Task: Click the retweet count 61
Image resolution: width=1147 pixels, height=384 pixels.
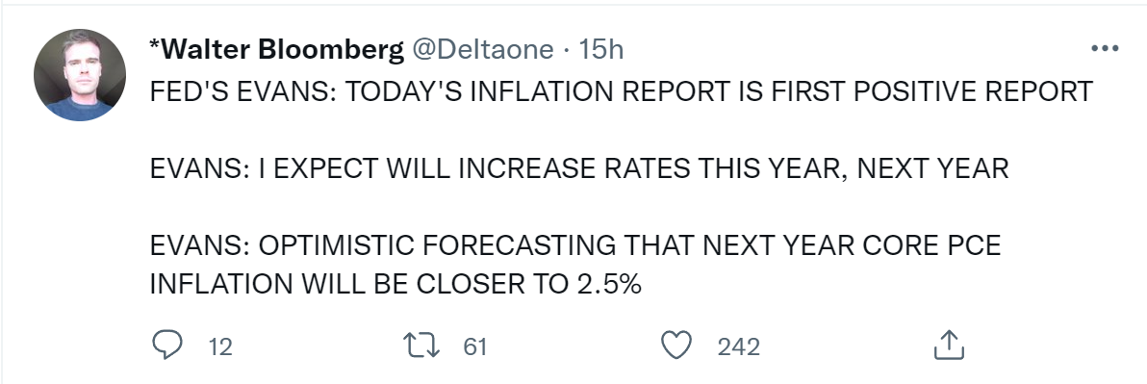Action: (x=474, y=346)
